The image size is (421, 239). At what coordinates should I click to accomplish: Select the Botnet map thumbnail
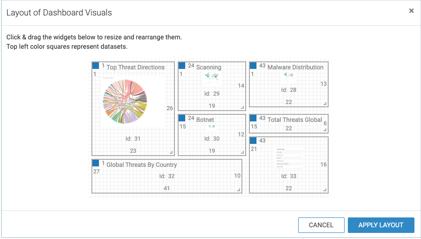[212, 127]
